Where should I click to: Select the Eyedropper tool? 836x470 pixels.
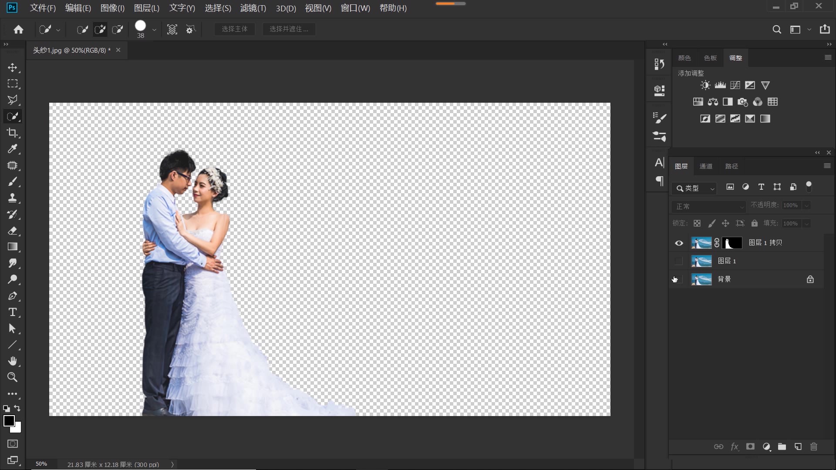coord(12,149)
